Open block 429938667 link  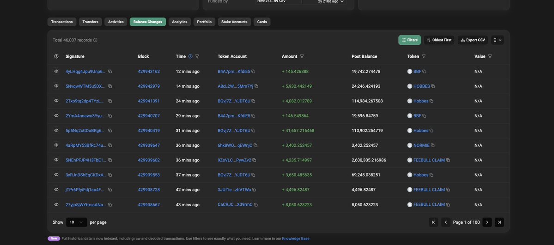[x=149, y=205]
